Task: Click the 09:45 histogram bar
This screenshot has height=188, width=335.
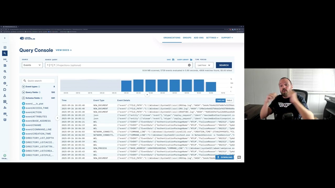Action: [x=163, y=86]
